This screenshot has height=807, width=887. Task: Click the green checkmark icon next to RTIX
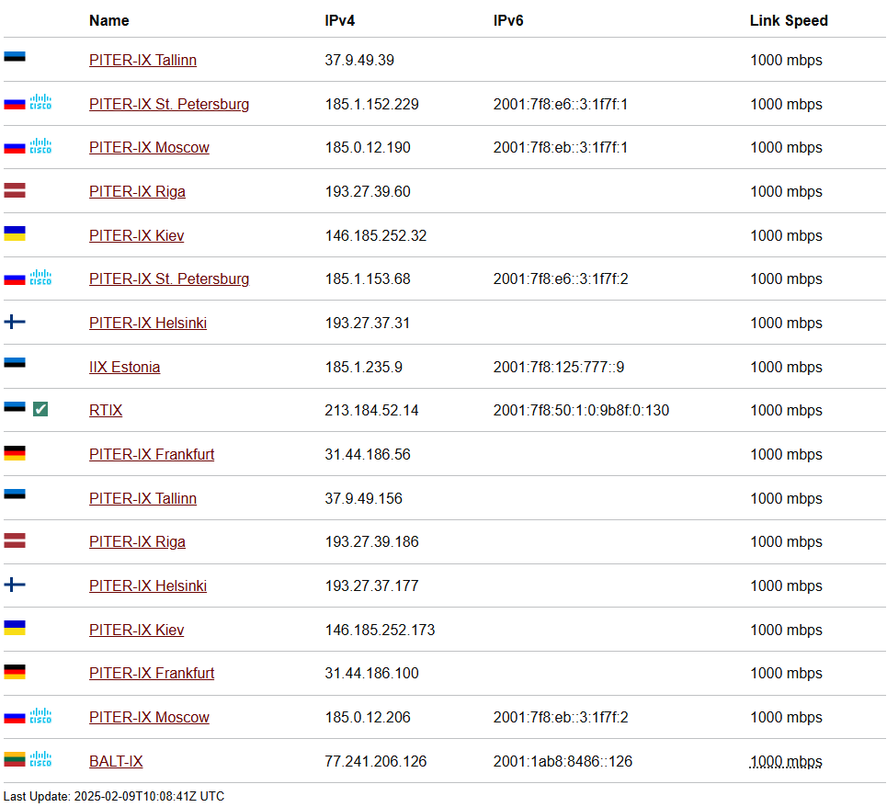tap(40, 408)
